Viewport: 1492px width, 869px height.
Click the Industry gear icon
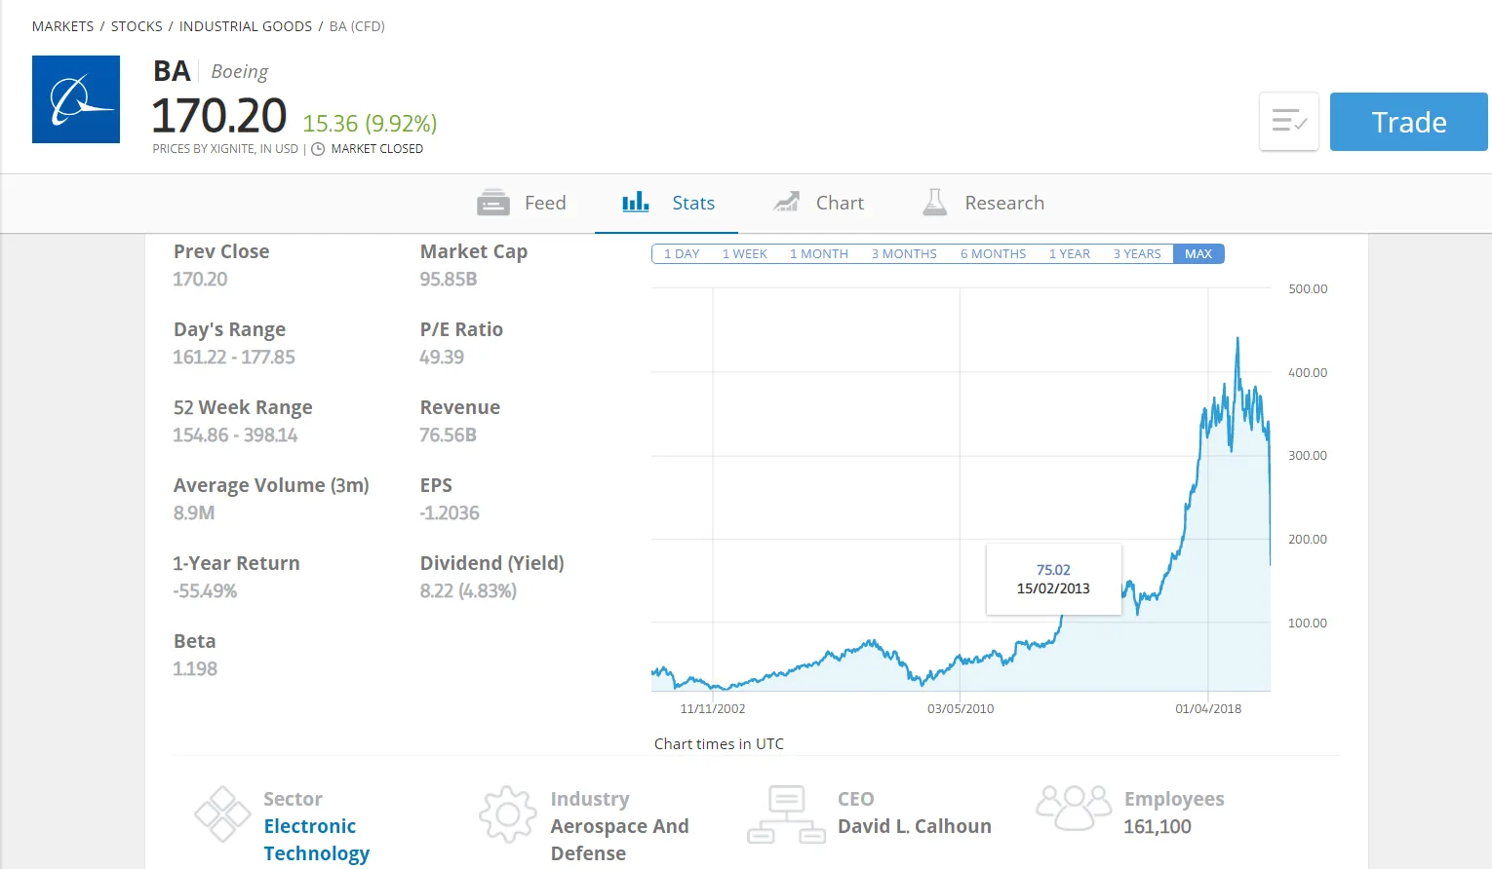(508, 814)
